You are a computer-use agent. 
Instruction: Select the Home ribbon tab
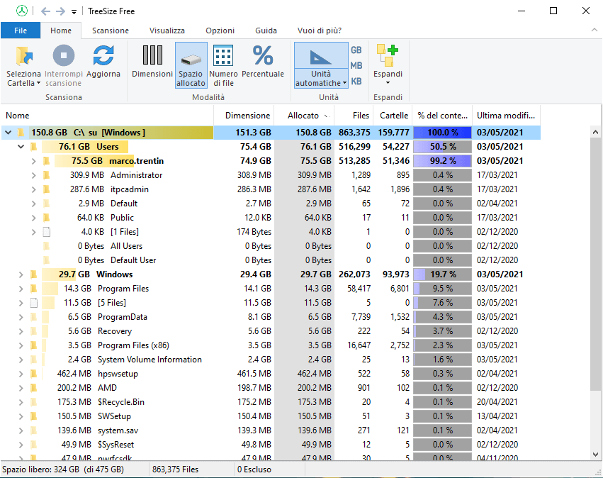pyautogui.click(x=61, y=30)
